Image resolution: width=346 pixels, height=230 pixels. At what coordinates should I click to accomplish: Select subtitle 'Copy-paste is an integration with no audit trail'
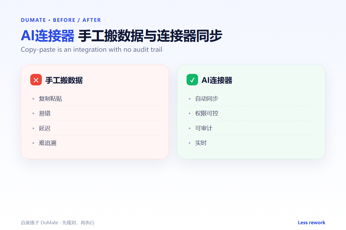tap(91, 49)
